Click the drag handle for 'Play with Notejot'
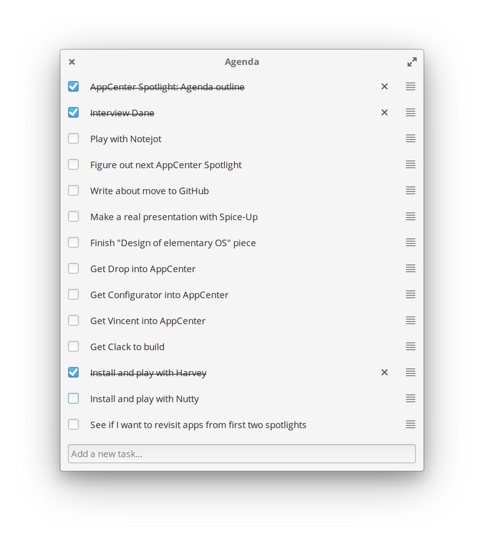484x542 pixels. point(410,139)
